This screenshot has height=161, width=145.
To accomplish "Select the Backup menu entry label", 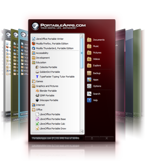I will 97,73.
